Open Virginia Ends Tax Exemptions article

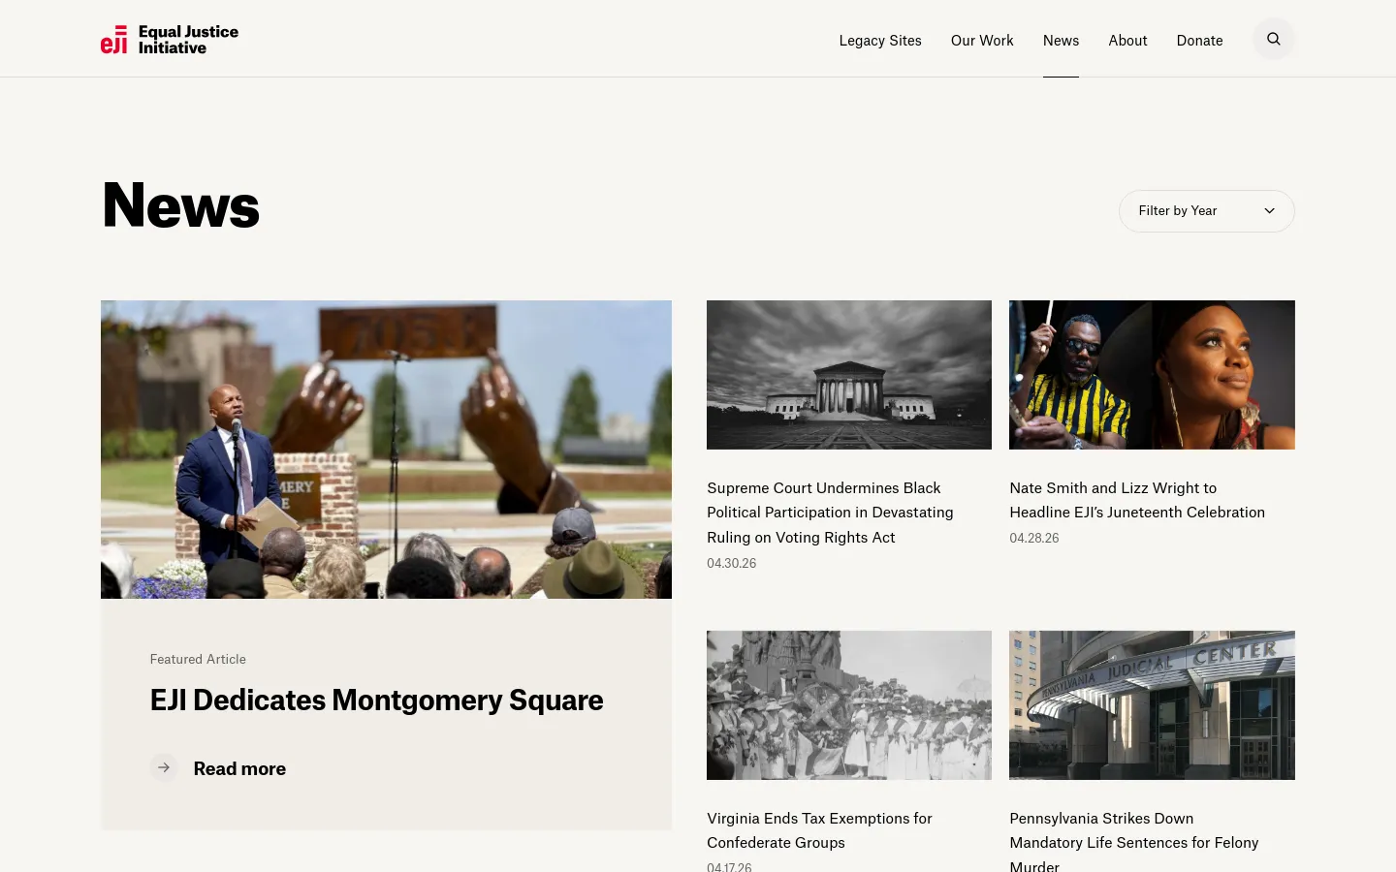click(x=819, y=830)
